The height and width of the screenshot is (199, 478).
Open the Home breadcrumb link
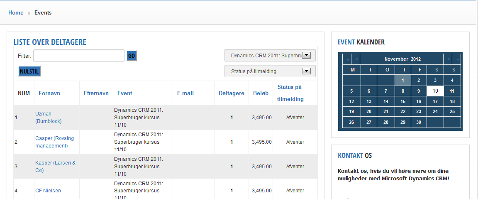[16, 13]
